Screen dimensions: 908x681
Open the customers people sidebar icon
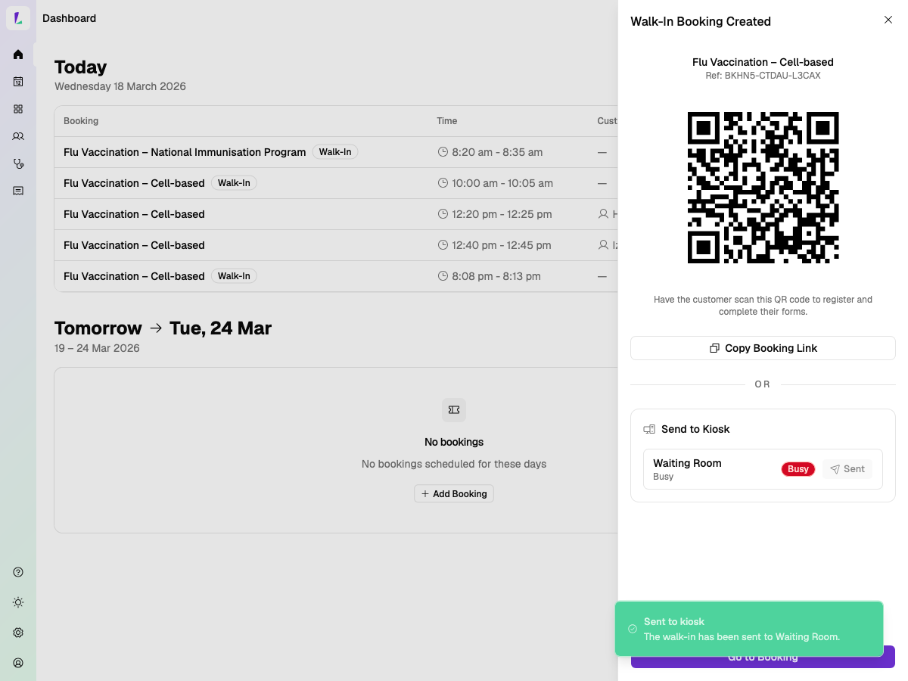click(x=18, y=136)
